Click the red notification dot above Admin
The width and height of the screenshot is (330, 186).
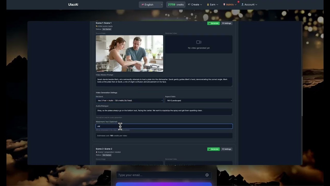click(x=239, y=2)
